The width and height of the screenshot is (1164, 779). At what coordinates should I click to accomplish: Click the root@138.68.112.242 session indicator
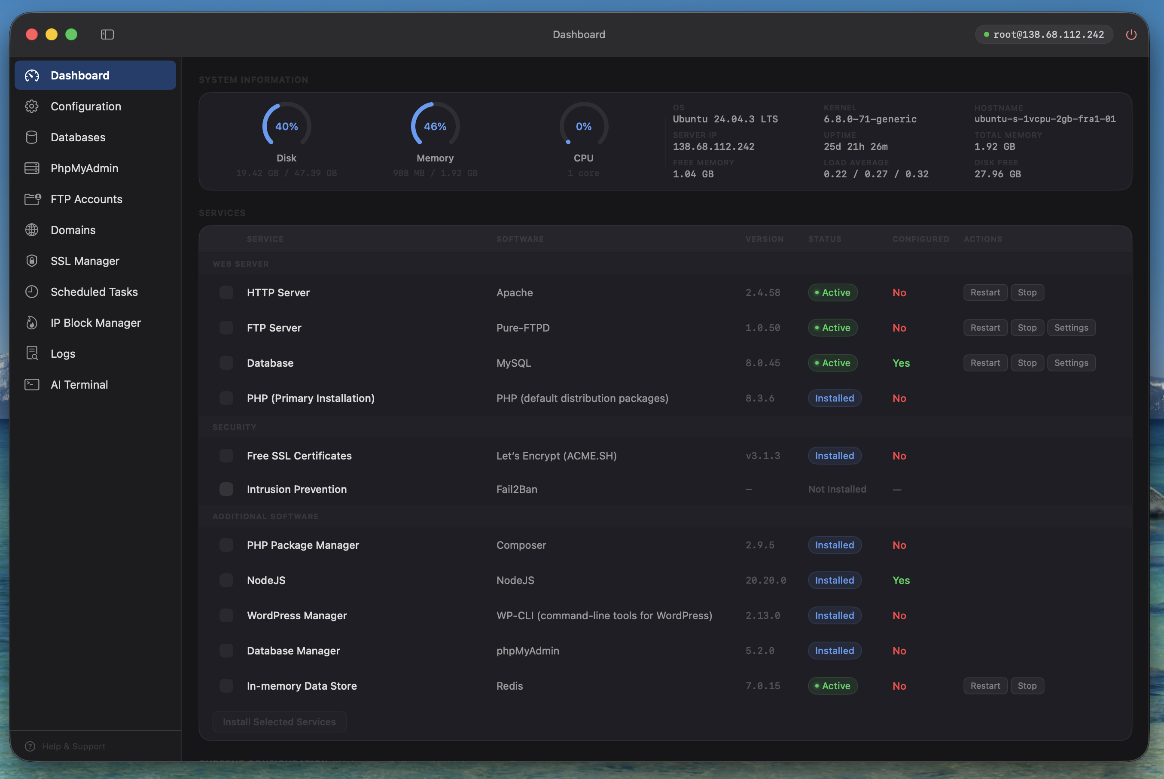coord(1043,34)
